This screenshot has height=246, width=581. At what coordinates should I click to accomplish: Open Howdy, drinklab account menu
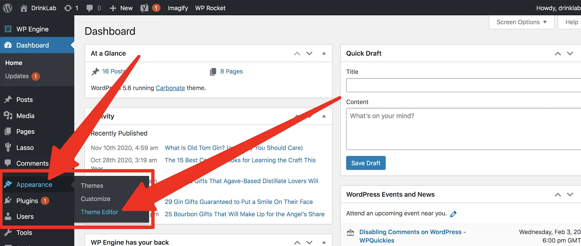[x=558, y=8]
